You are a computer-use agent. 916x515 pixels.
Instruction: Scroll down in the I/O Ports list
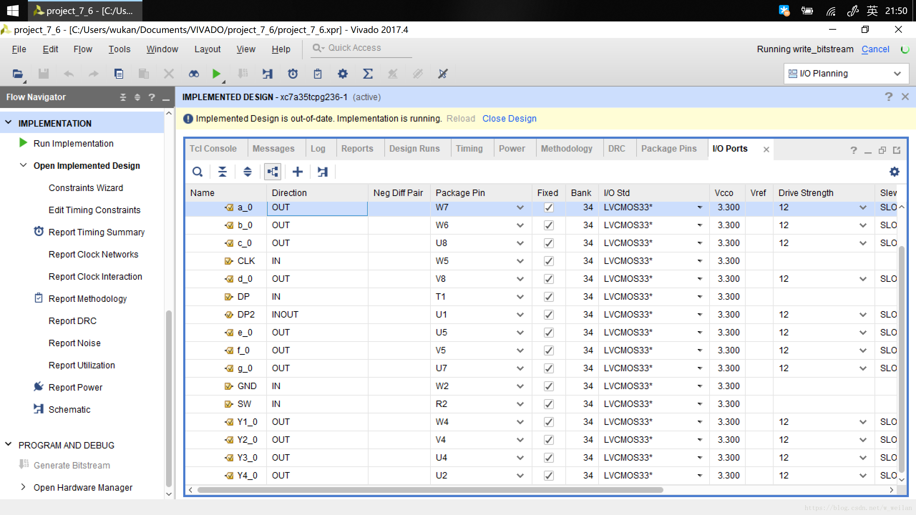tap(905, 480)
